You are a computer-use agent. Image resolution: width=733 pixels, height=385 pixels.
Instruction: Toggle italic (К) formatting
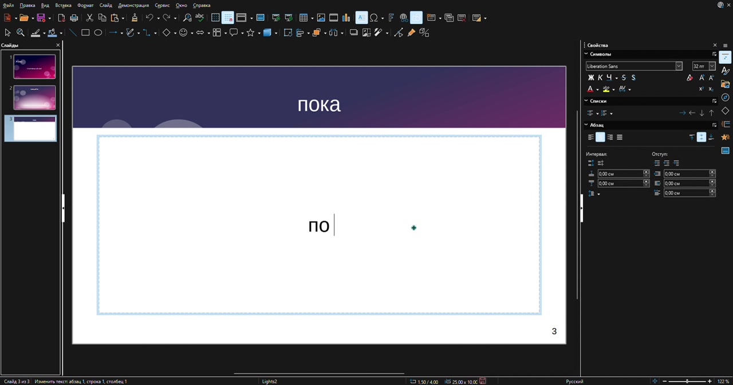coord(600,78)
